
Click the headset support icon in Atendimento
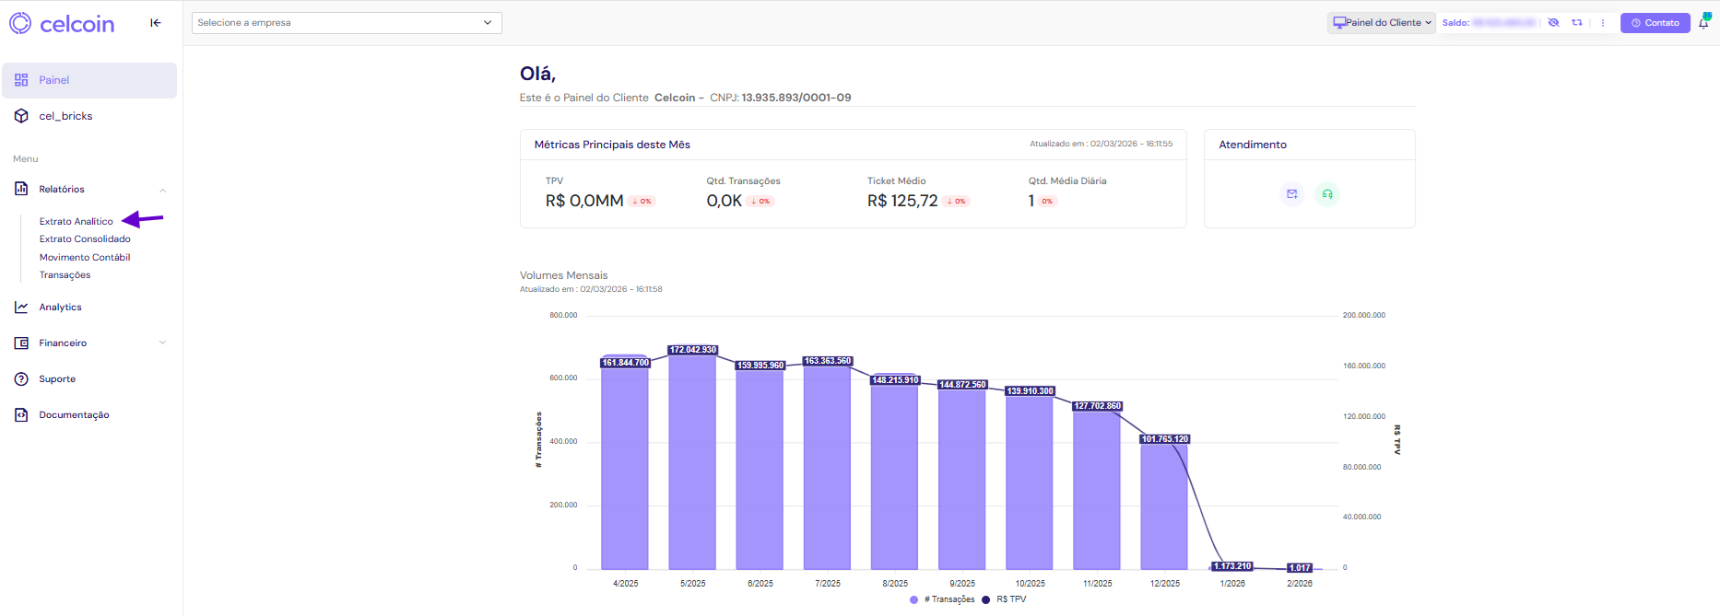pyautogui.click(x=1327, y=194)
